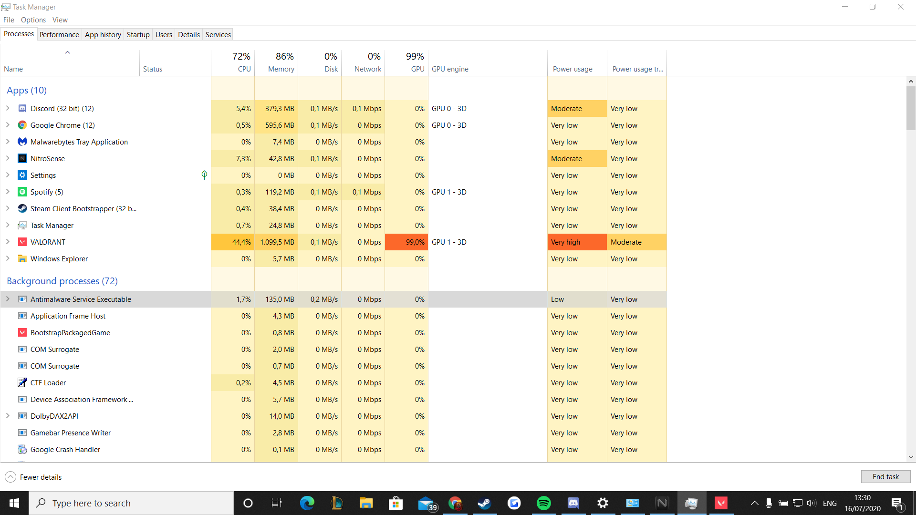Click the Malwarebytes Tray Application icon
This screenshot has height=515, width=916.
tap(22, 142)
